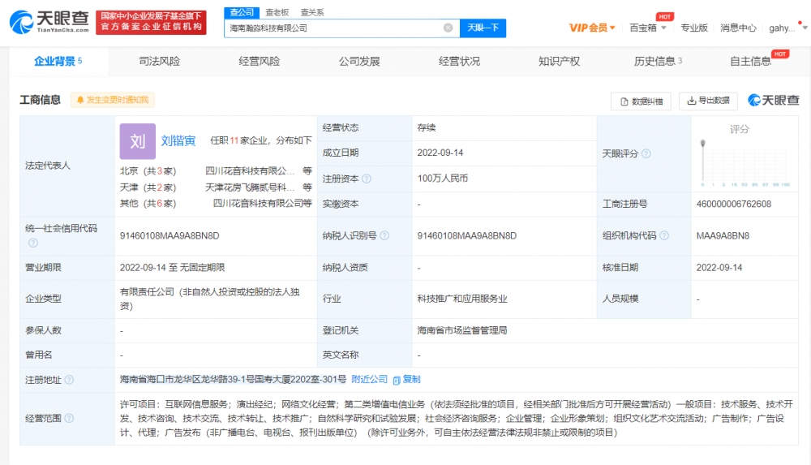Switch to the 历史信息 tab
Screen dimensions: 811x465
(658, 61)
